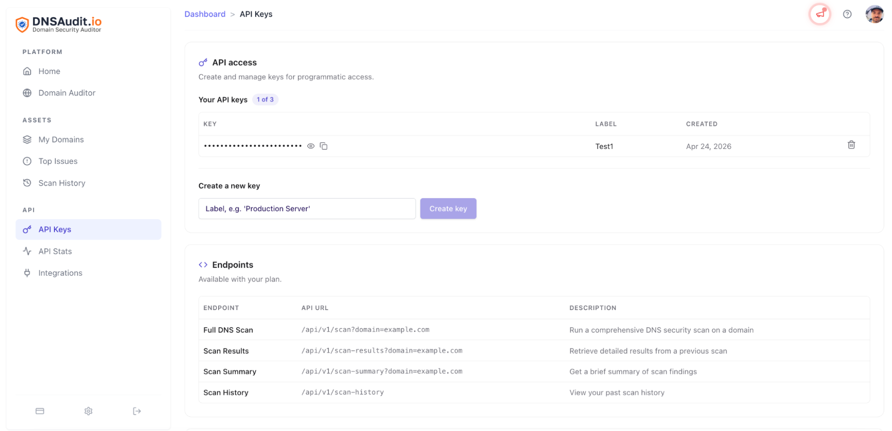This screenshot has width=892, height=431.
Task: Open Integrations in the sidebar
Action: tap(88, 273)
